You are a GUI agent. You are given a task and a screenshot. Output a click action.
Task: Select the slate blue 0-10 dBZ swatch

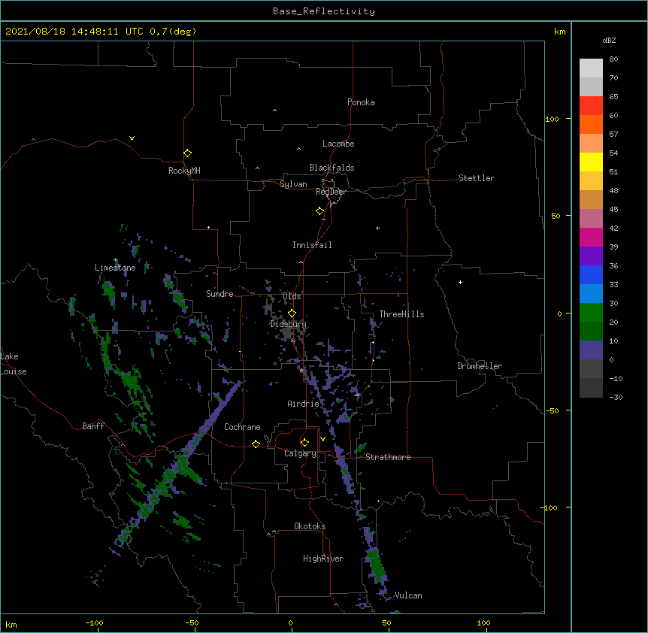click(591, 350)
